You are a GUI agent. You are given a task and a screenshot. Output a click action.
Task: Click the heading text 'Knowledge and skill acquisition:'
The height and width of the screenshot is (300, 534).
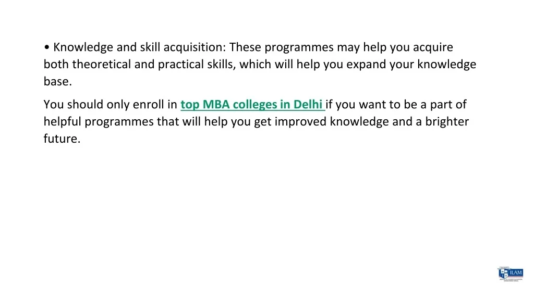[139, 47]
